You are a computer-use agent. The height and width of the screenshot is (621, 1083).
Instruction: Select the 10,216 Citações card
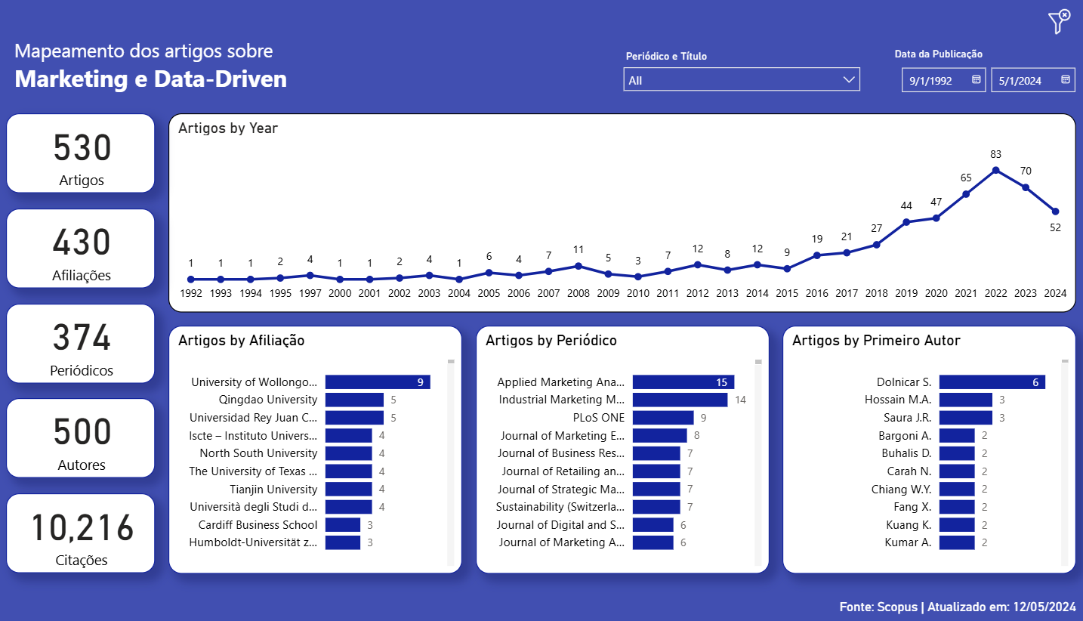coord(80,533)
